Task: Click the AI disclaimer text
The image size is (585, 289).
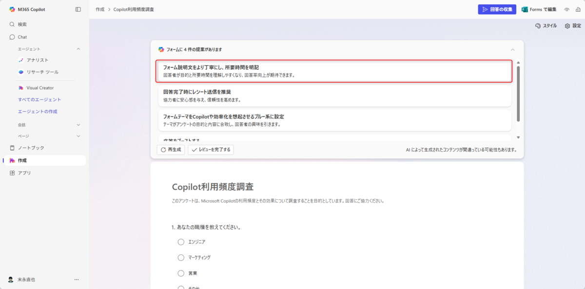Action: (x=461, y=150)
